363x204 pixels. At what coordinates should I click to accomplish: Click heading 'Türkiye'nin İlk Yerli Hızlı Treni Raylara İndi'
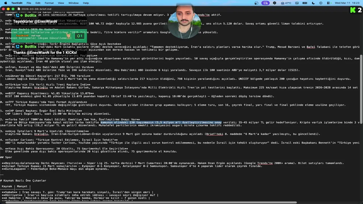pyautogui.click(x=48, y=85)
